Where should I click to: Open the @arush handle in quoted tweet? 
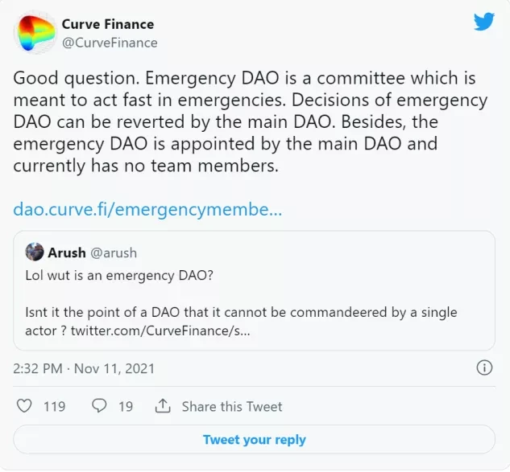(114, 252)
